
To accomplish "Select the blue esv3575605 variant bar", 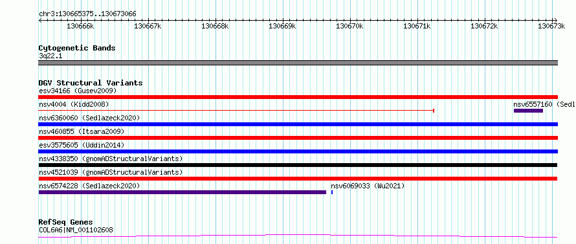I will 298,151.
